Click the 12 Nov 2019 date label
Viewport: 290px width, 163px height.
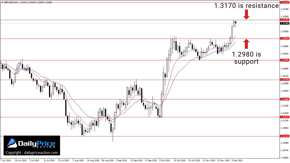(209, 160)
